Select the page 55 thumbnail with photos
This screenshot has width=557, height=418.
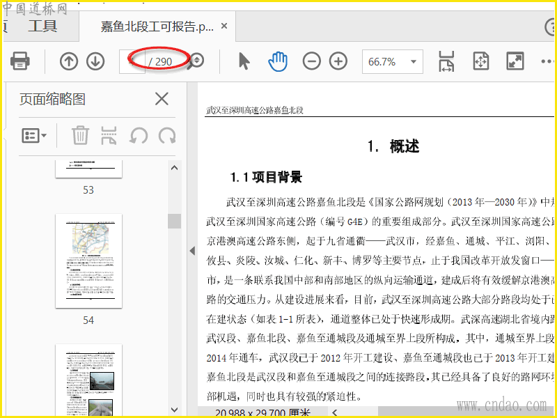tap(89, 380)
